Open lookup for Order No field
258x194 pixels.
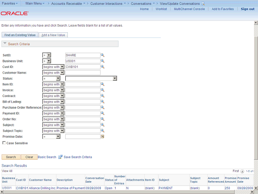[102, 119]
